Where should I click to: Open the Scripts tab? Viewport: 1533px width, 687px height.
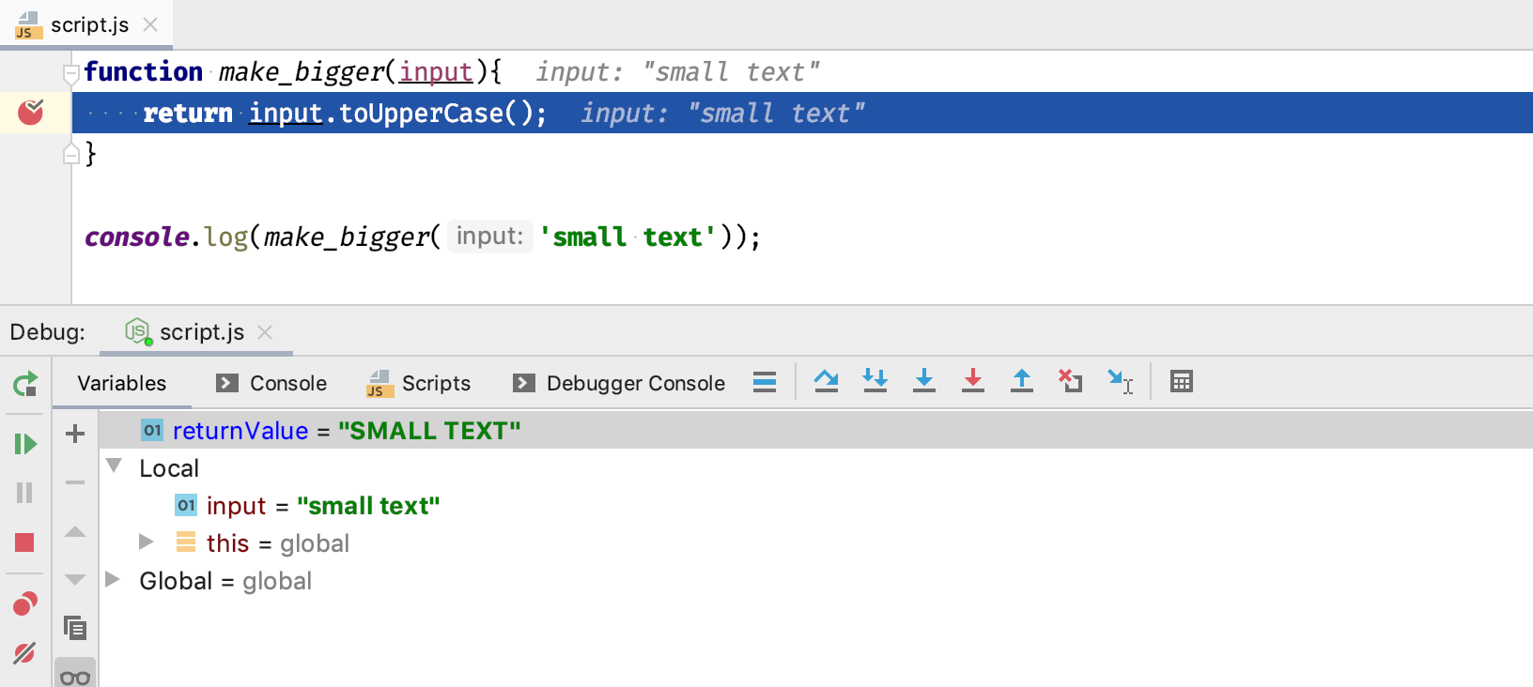point(419,383)
